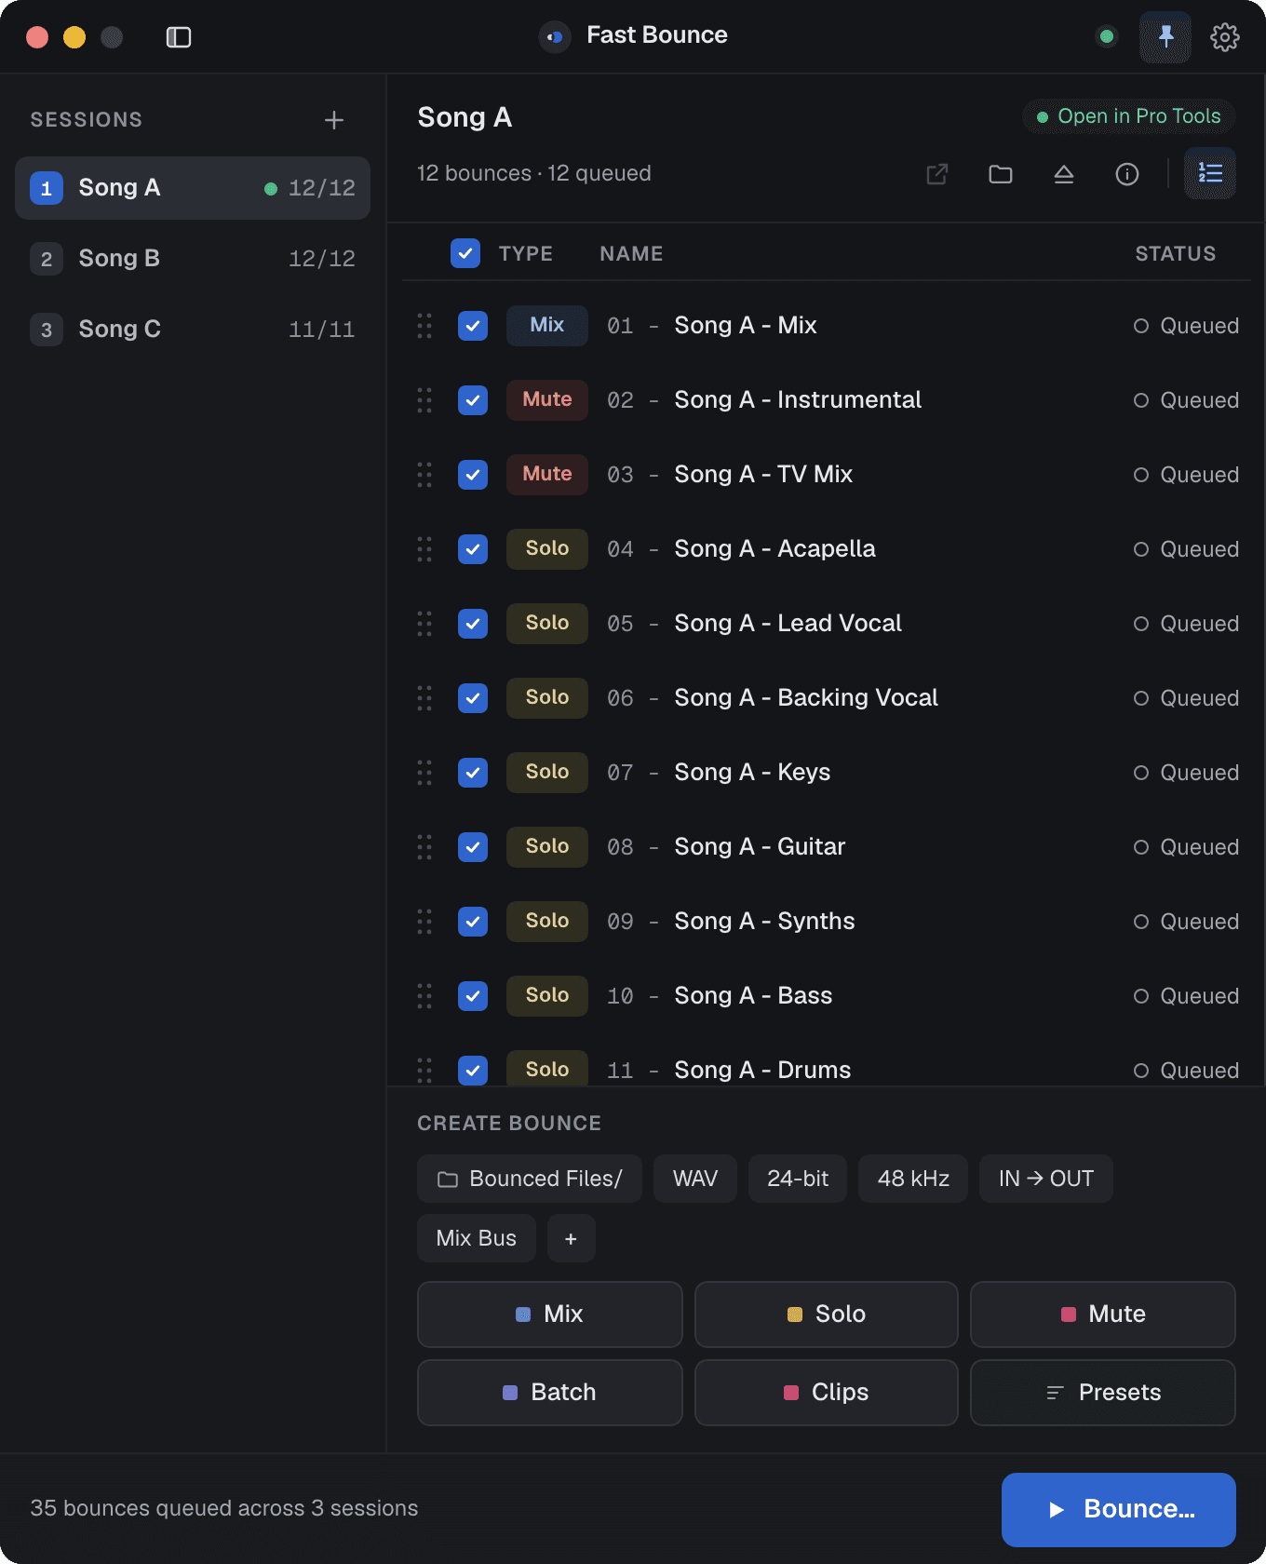Uncheck Song A - Instrumental bounce
This screenshot has width=1266, height=1564.
click(x=473, y=400)
